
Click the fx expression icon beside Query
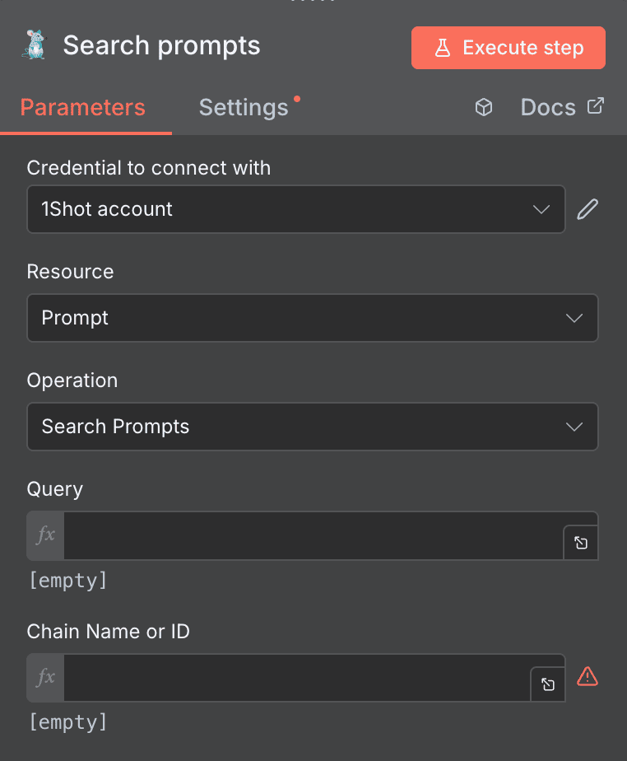44,535
